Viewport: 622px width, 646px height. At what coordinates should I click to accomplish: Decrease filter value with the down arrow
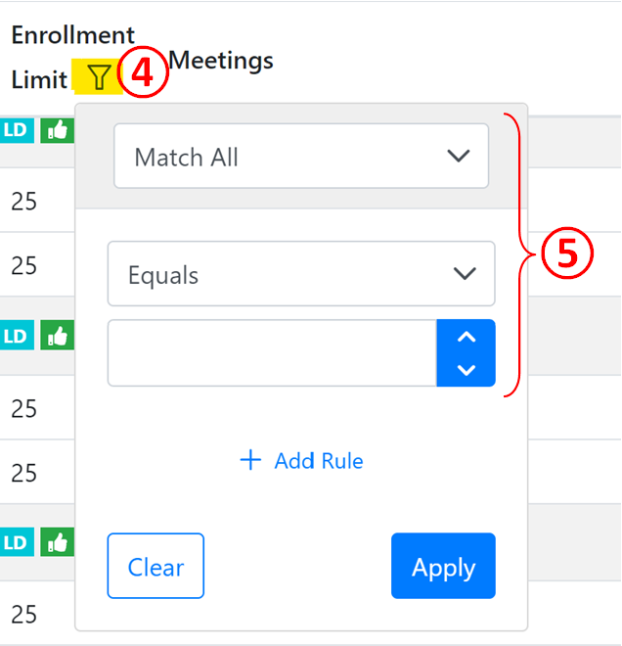466,369
